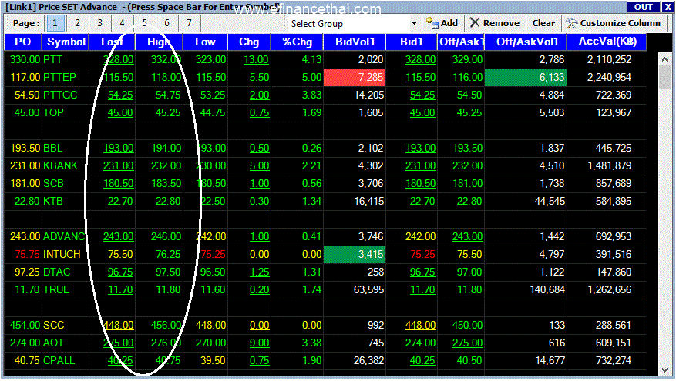Select the AOT symbol
The height and width of the screenshot is (381, 676).
[53, 343]
